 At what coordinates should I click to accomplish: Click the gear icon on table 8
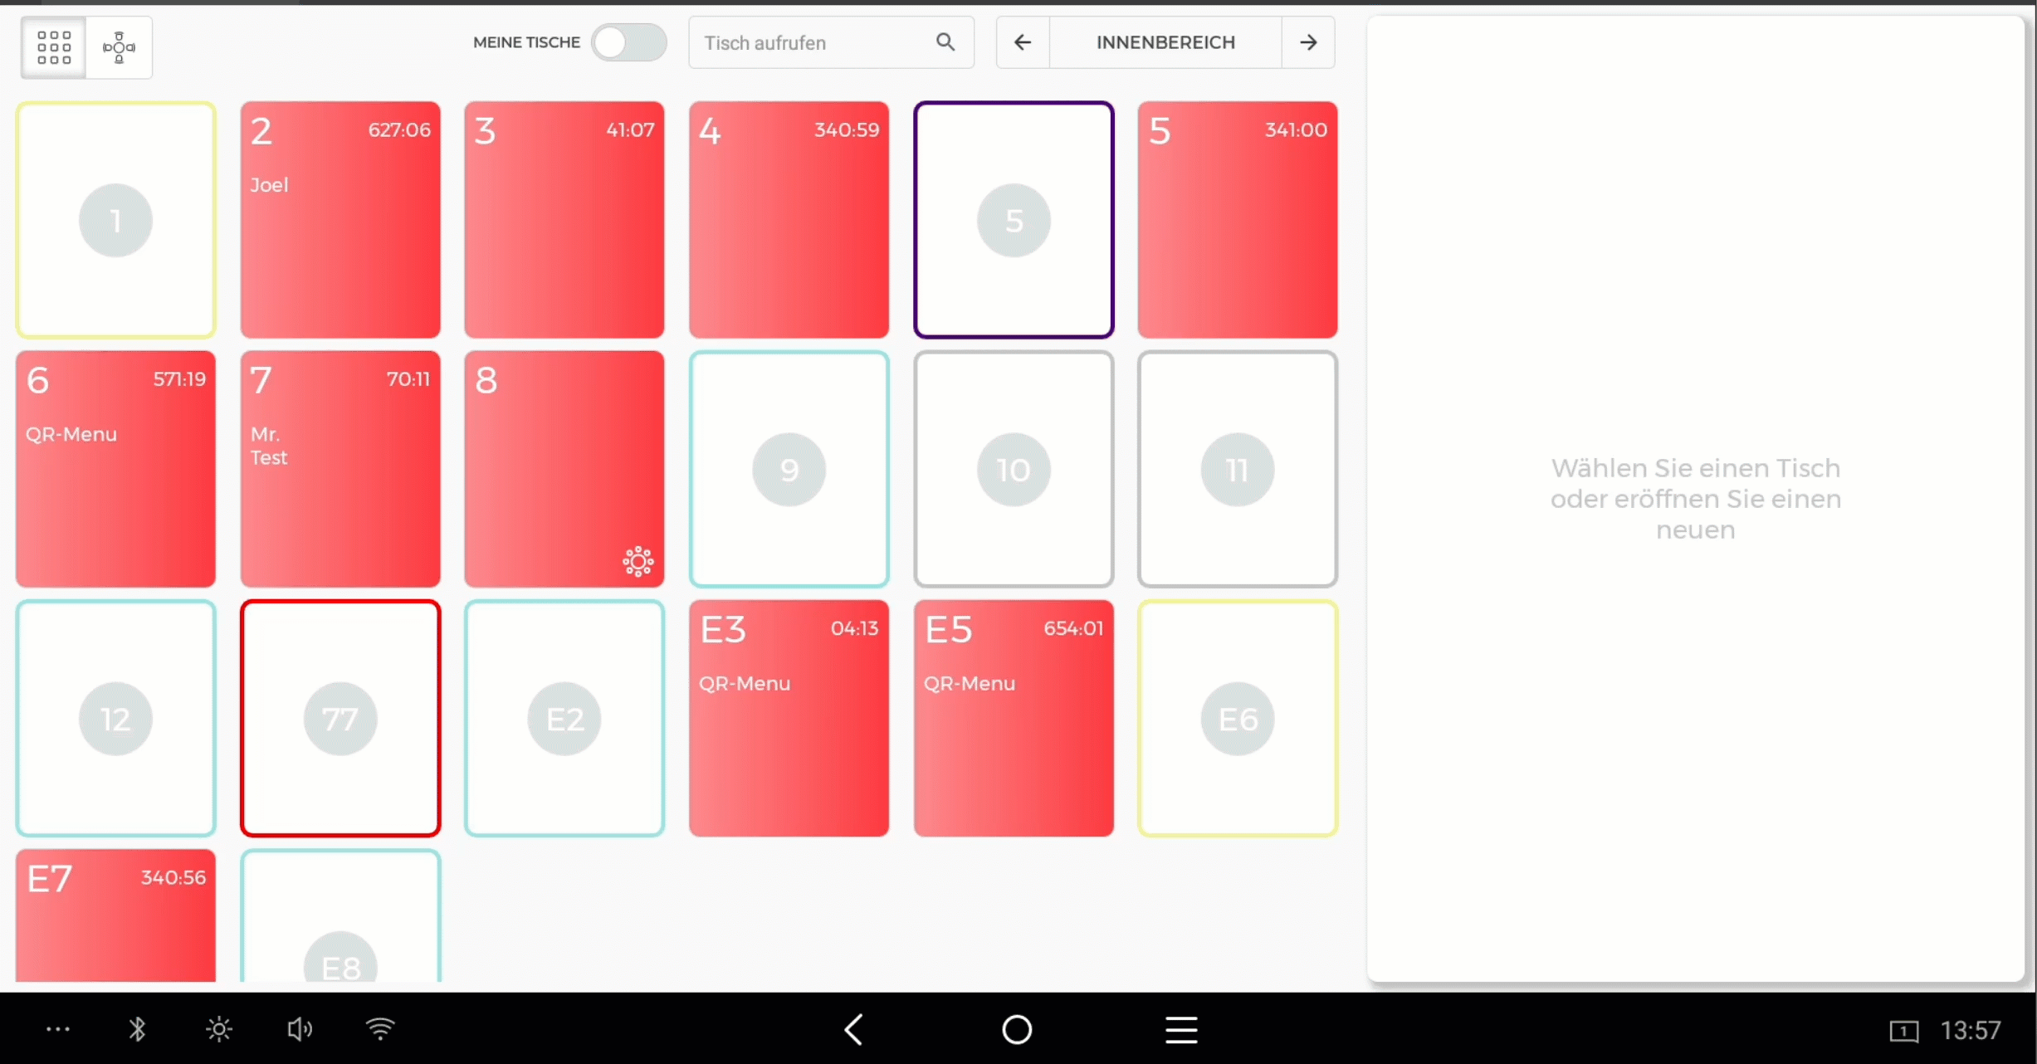click(637, 562)
